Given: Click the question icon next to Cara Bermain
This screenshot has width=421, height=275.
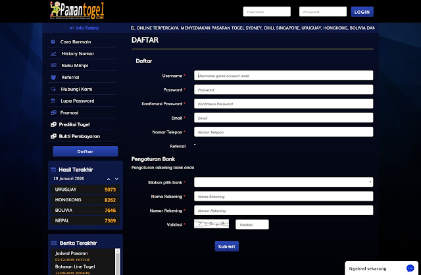Looking at the screenshot, I should pyautogui.click(x=53, y=42).
